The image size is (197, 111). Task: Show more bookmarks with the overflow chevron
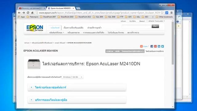153,17
